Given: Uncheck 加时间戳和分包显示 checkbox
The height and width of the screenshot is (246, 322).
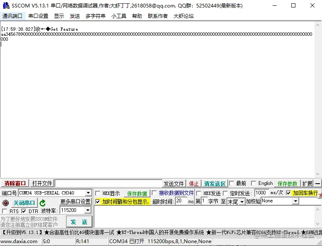Looking at the screenshot, I should pyautogui.click(x=98, y=202).
